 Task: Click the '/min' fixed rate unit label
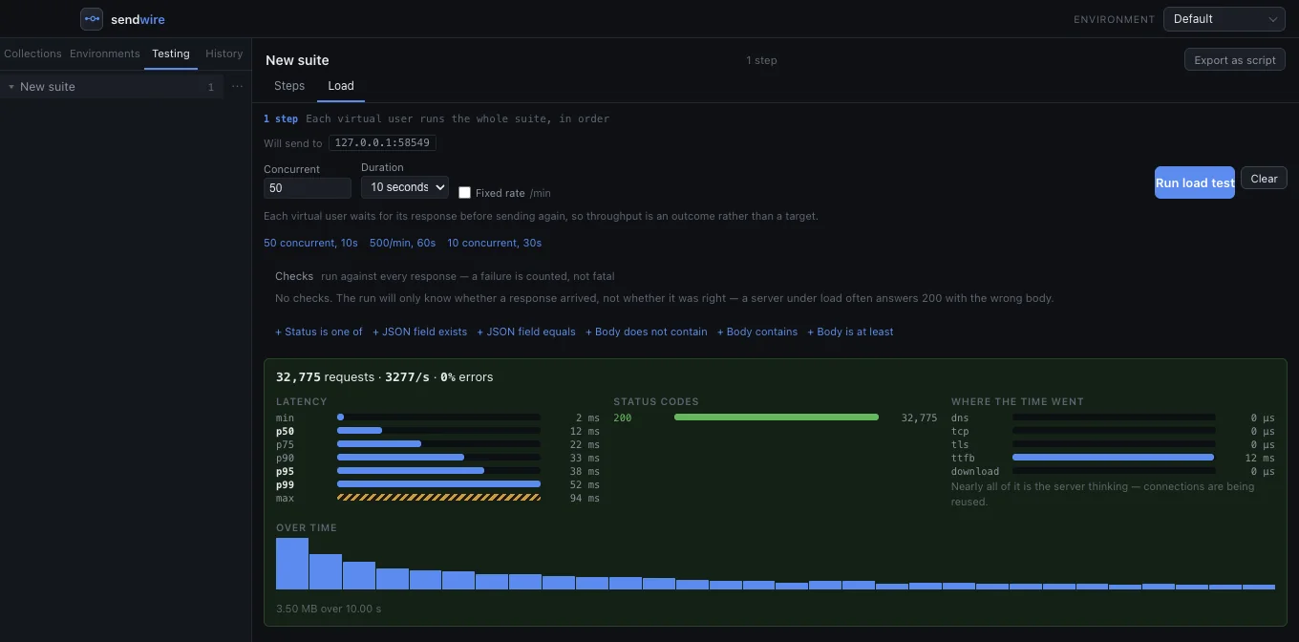541,193
